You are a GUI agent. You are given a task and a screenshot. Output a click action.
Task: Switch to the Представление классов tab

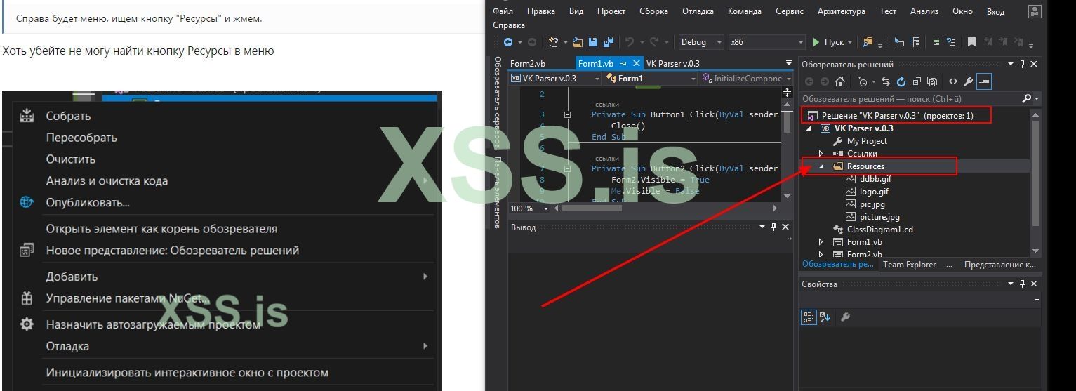click(1000, 265)
